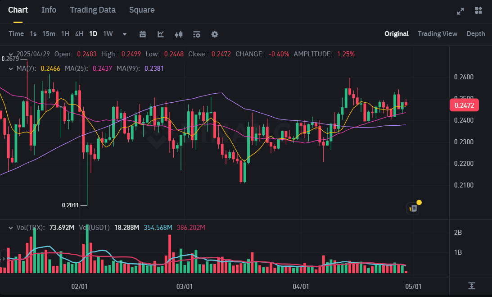Show the Depth chart view
This screenshot has height=297, width=492.
[476, 34]
